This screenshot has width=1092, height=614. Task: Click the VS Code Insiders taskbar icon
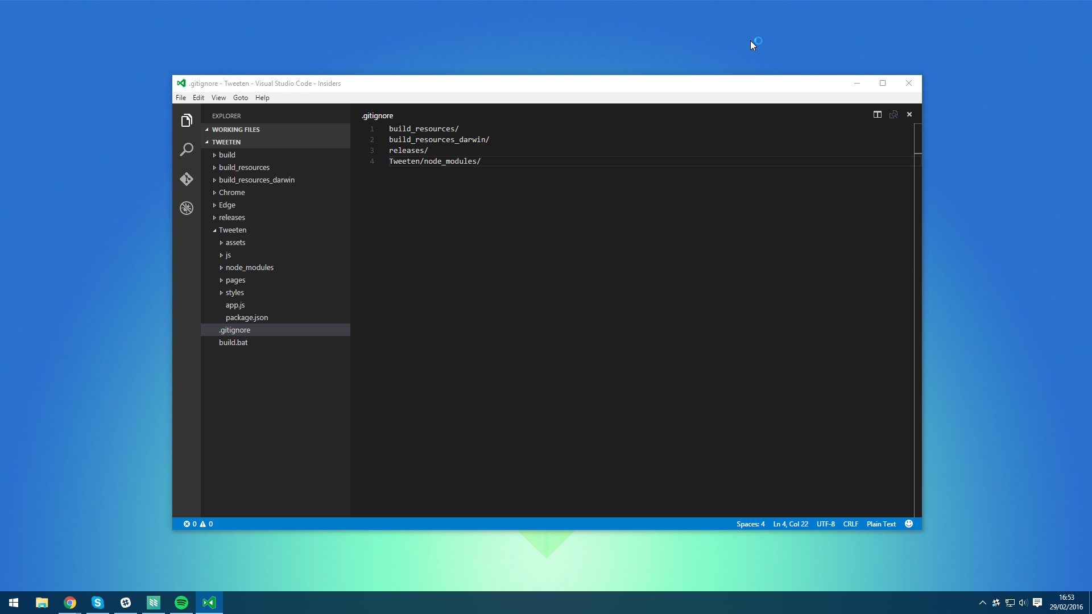coord(209,603)
